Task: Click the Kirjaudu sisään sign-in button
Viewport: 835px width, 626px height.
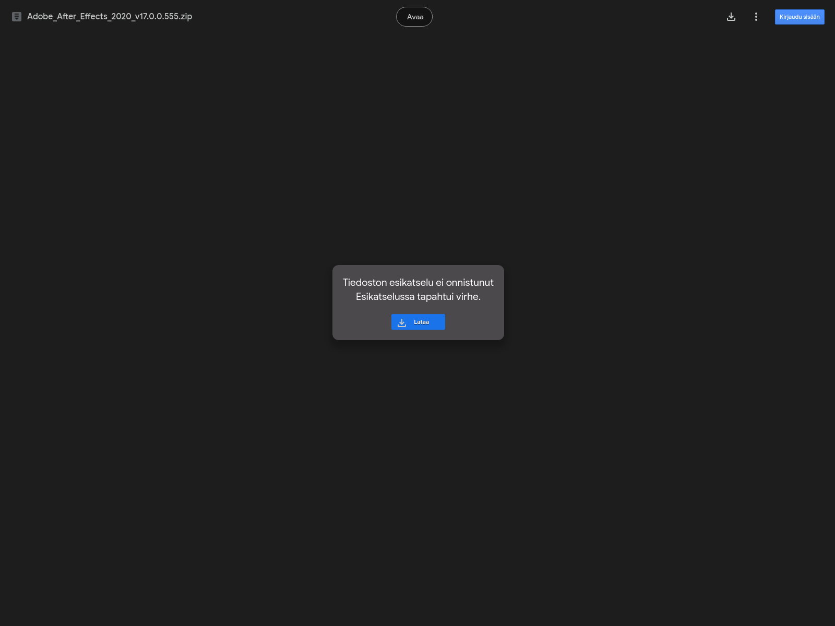Action: coord(800,17)
